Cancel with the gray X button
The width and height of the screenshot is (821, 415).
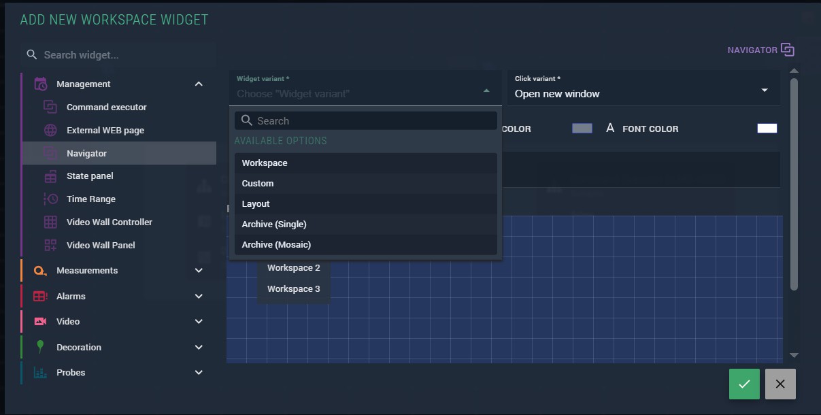(780, 384)
